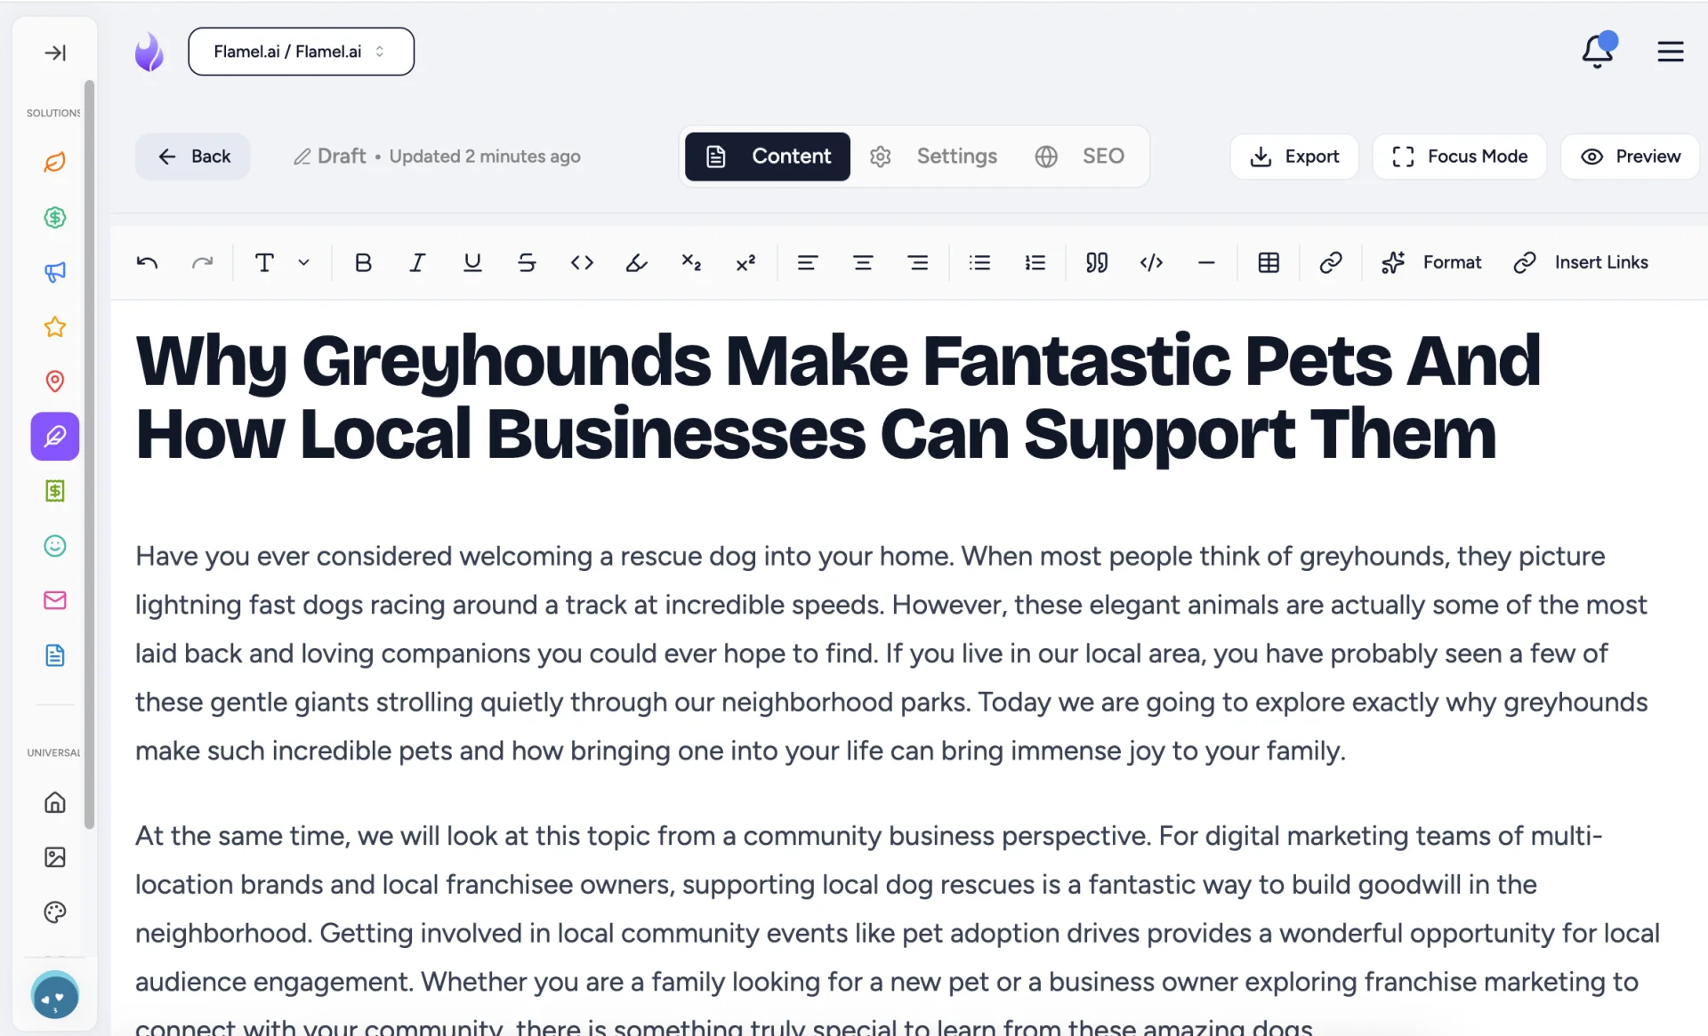Switch to the SEO tab
The width and height of the screenshot is (1708, 1036).
click(x=1080, y=157)
